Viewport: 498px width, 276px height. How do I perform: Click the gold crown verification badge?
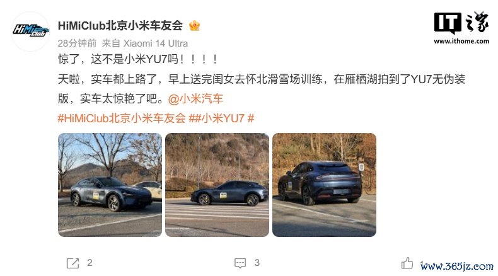pyautogui.click(x=194, y=25)
